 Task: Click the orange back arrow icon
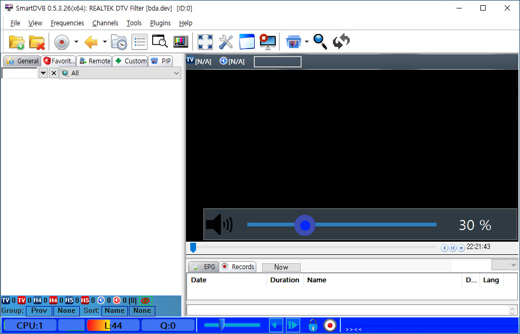click(x=91, y=42)
